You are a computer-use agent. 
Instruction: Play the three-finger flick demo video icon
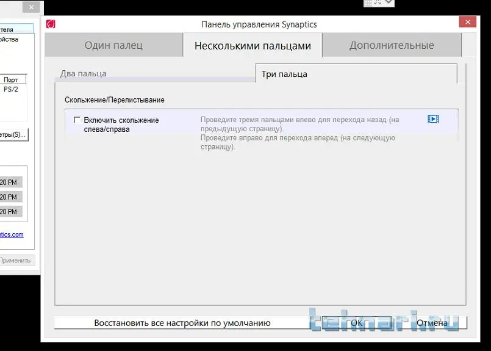(433, 119)
